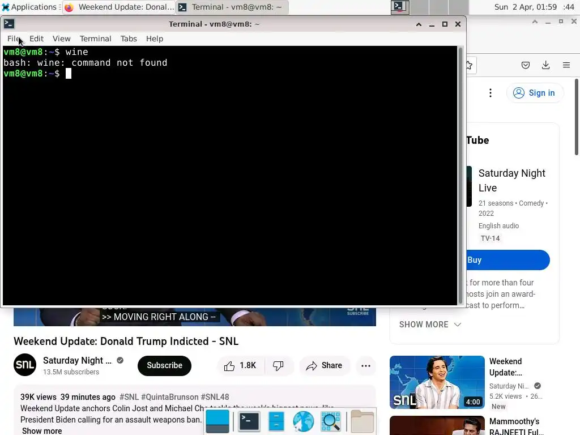Click the terminal scrollbar

pos(460,176)
